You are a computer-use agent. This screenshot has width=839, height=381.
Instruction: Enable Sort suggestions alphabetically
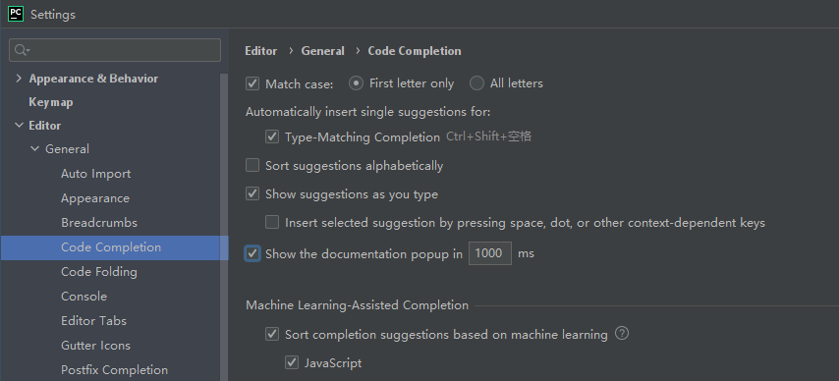pos(252,165)
